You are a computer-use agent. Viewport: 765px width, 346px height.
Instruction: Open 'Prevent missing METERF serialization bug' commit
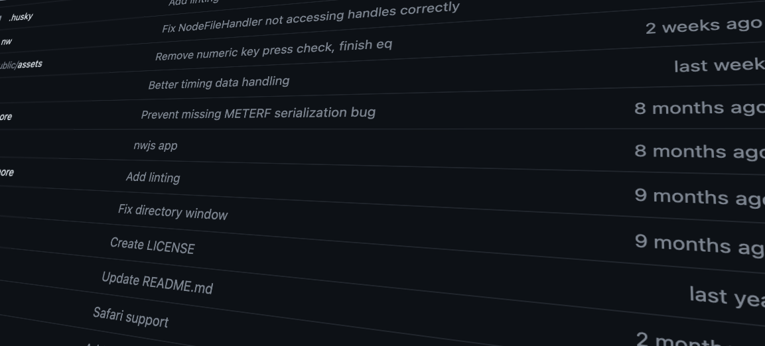tap(258, 113)
